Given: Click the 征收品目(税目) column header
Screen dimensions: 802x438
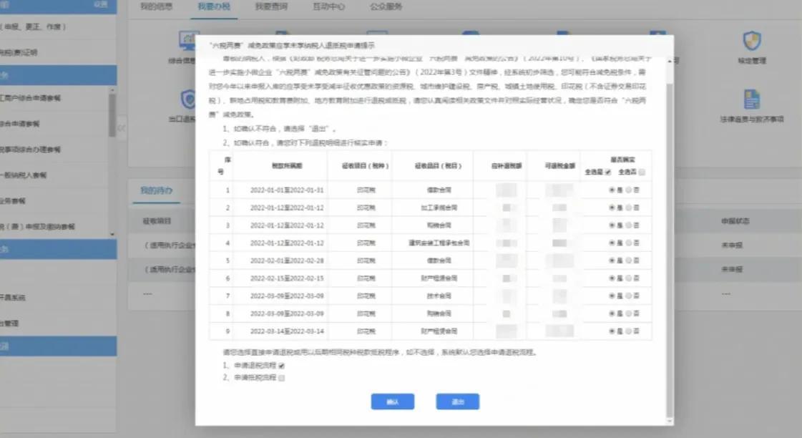Looking at the screenshot, I should (438, 166).
